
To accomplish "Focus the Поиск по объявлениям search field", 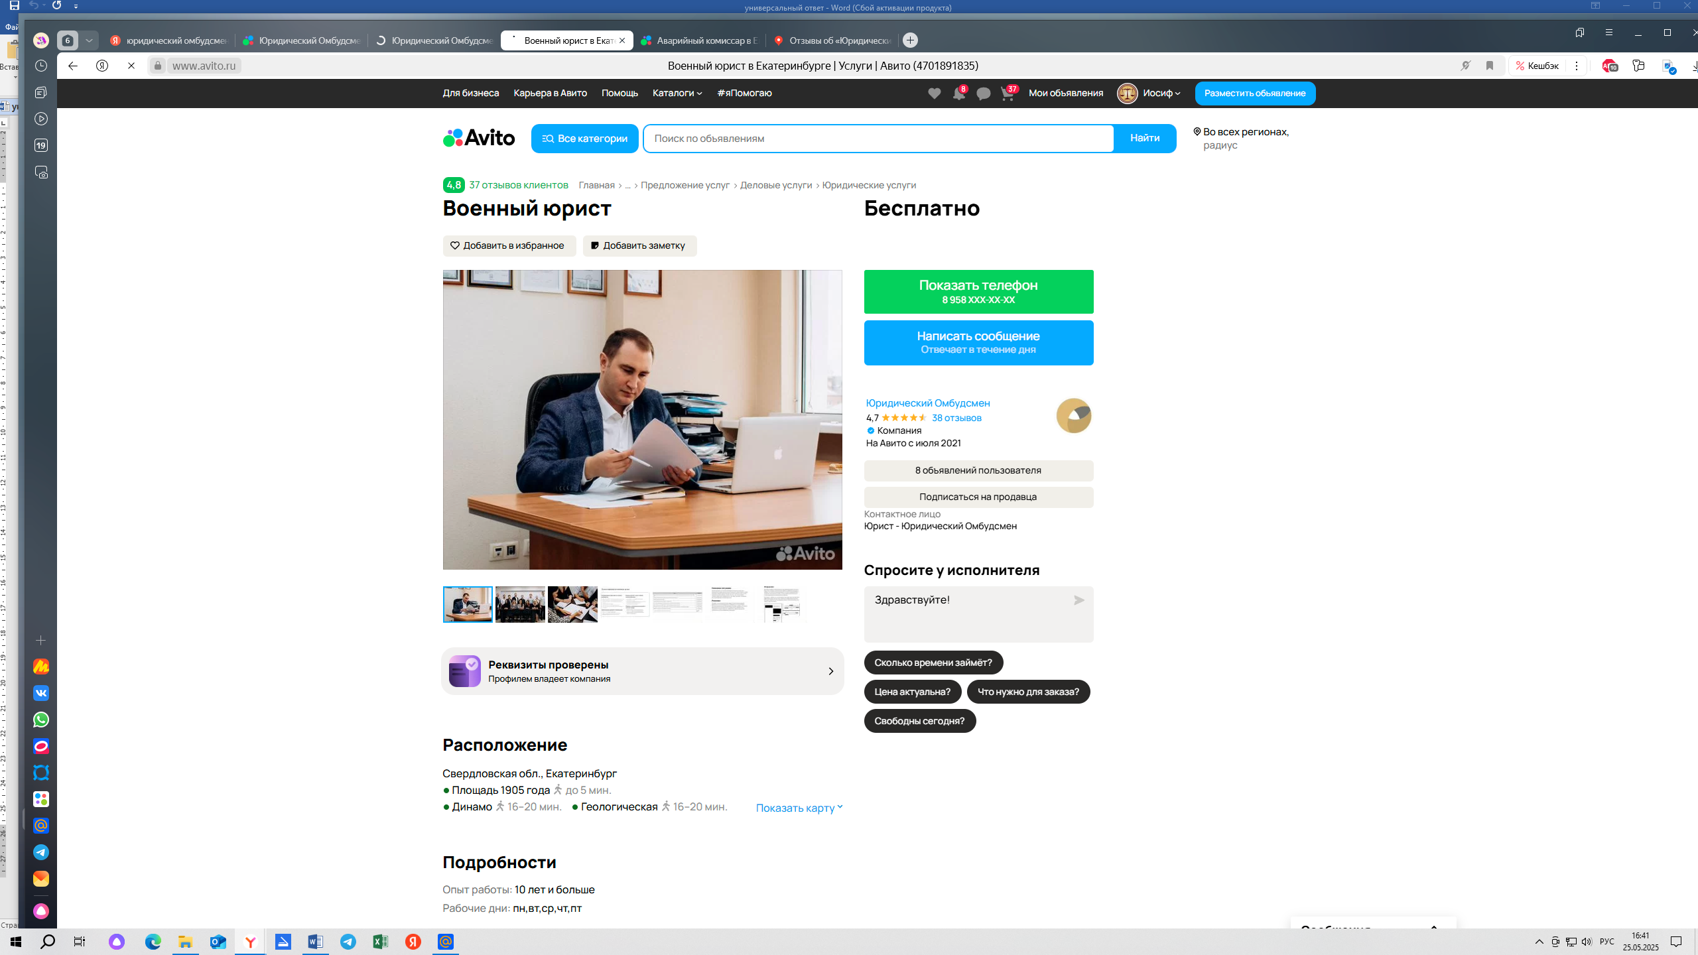I will click(878, 139).
